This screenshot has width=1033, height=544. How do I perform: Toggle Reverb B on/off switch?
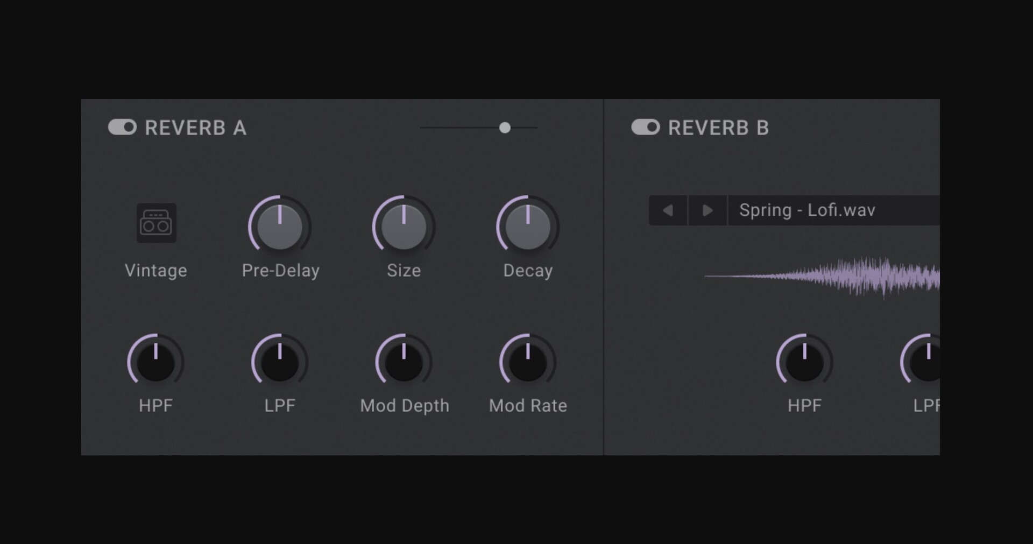pos(645,128)
